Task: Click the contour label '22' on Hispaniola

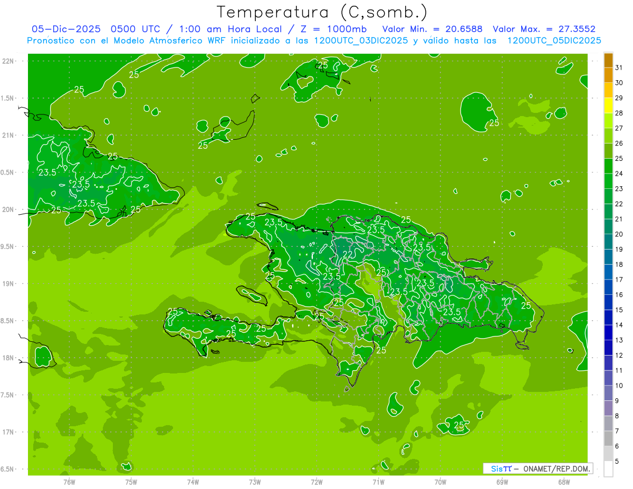Action: (x=348, y=254)
